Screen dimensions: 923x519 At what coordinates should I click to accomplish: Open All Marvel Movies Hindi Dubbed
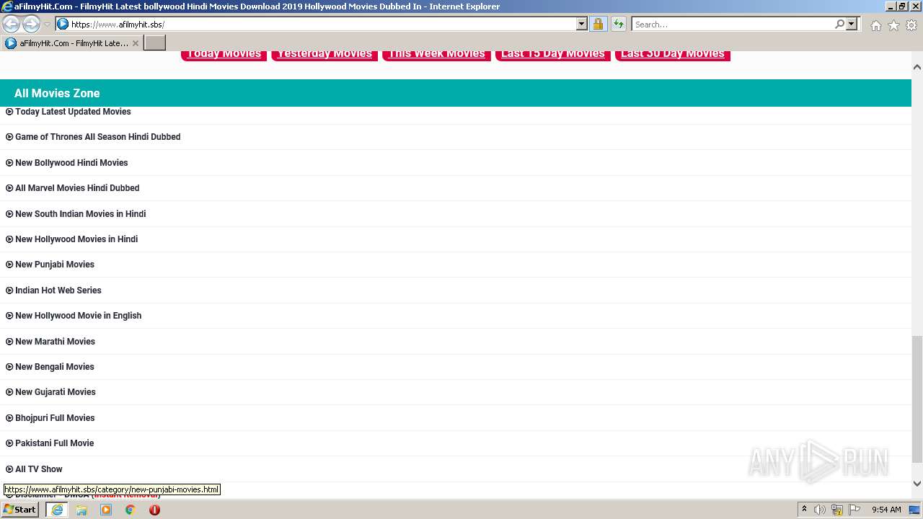coord(77,188)
